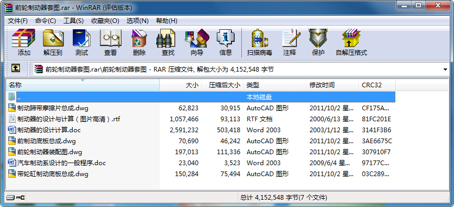Click the 自解压格式 SFX icon
Image resolution: width=454 pixels, height=207 pixels.
pos(351,38)
